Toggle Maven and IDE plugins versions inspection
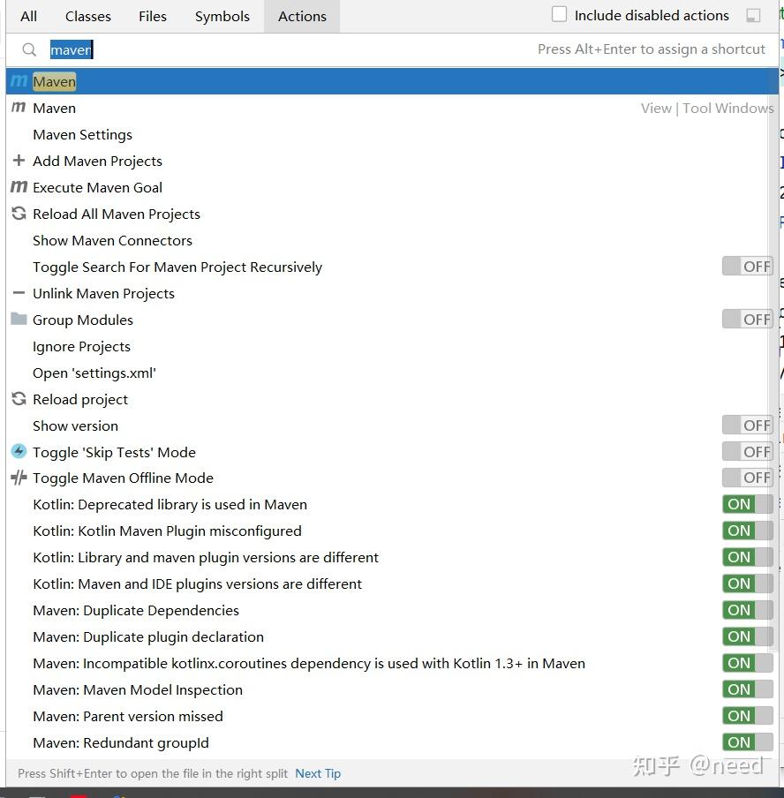Screen dimensions: 784x798 (747, 583)
